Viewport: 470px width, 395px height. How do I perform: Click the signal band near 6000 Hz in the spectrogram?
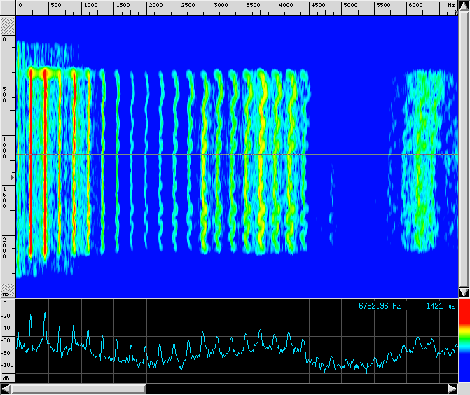pyautogui.click(x=420, y=161)
